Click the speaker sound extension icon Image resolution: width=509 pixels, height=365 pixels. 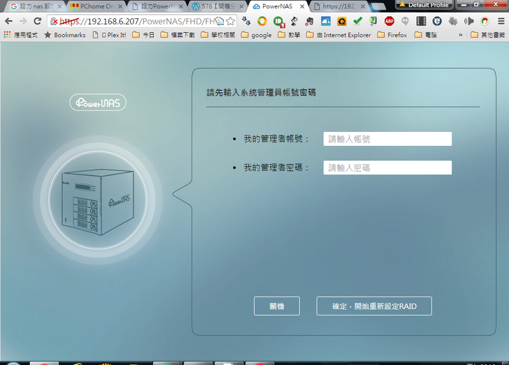point(468,22)
